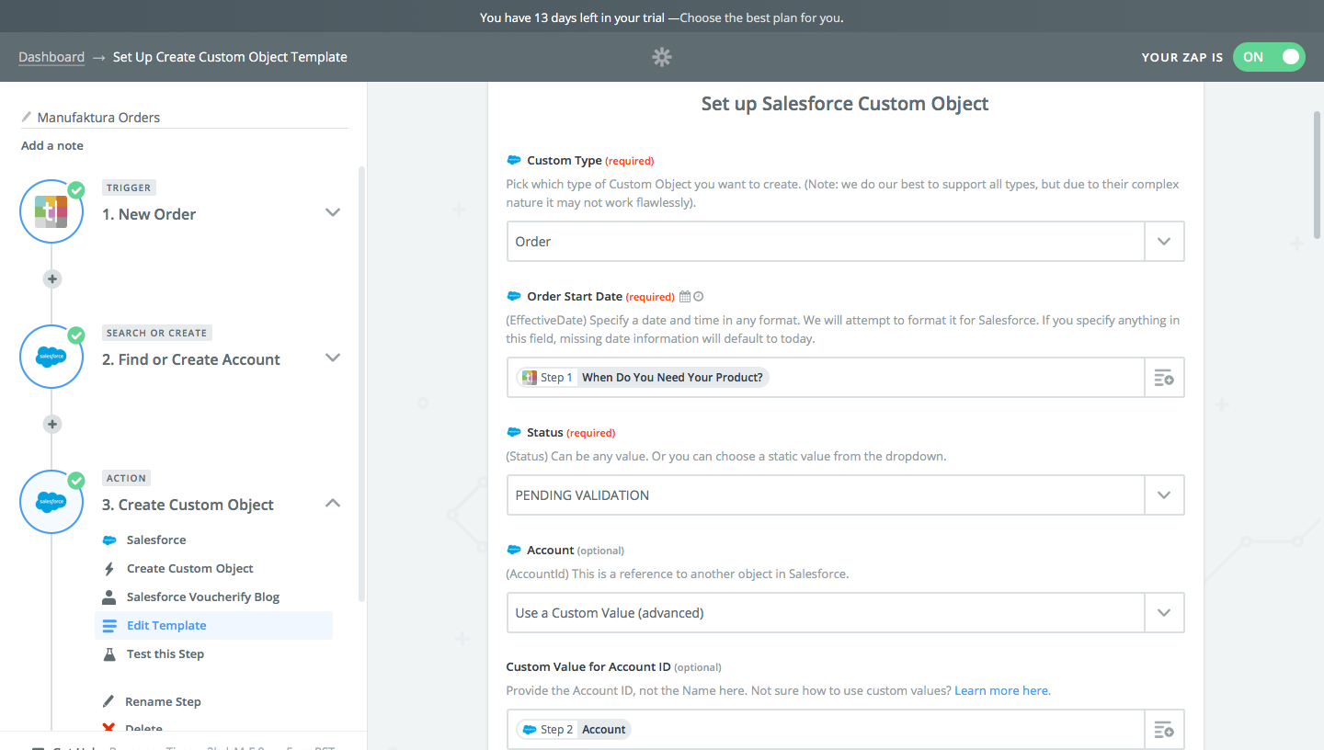Open field picker for Custom Value Account ID
Viewport: 1324px width, 750px height.
coord(1164,730)
